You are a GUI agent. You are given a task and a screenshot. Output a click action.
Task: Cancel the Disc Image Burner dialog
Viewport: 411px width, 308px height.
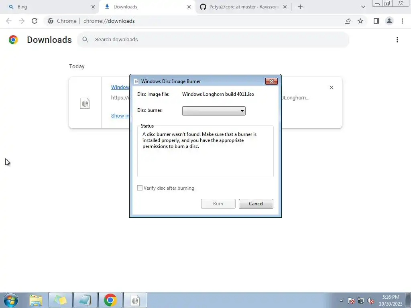[256, 204]
